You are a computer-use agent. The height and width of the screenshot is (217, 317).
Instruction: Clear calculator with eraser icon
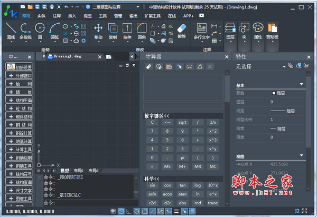click(148, 67)
